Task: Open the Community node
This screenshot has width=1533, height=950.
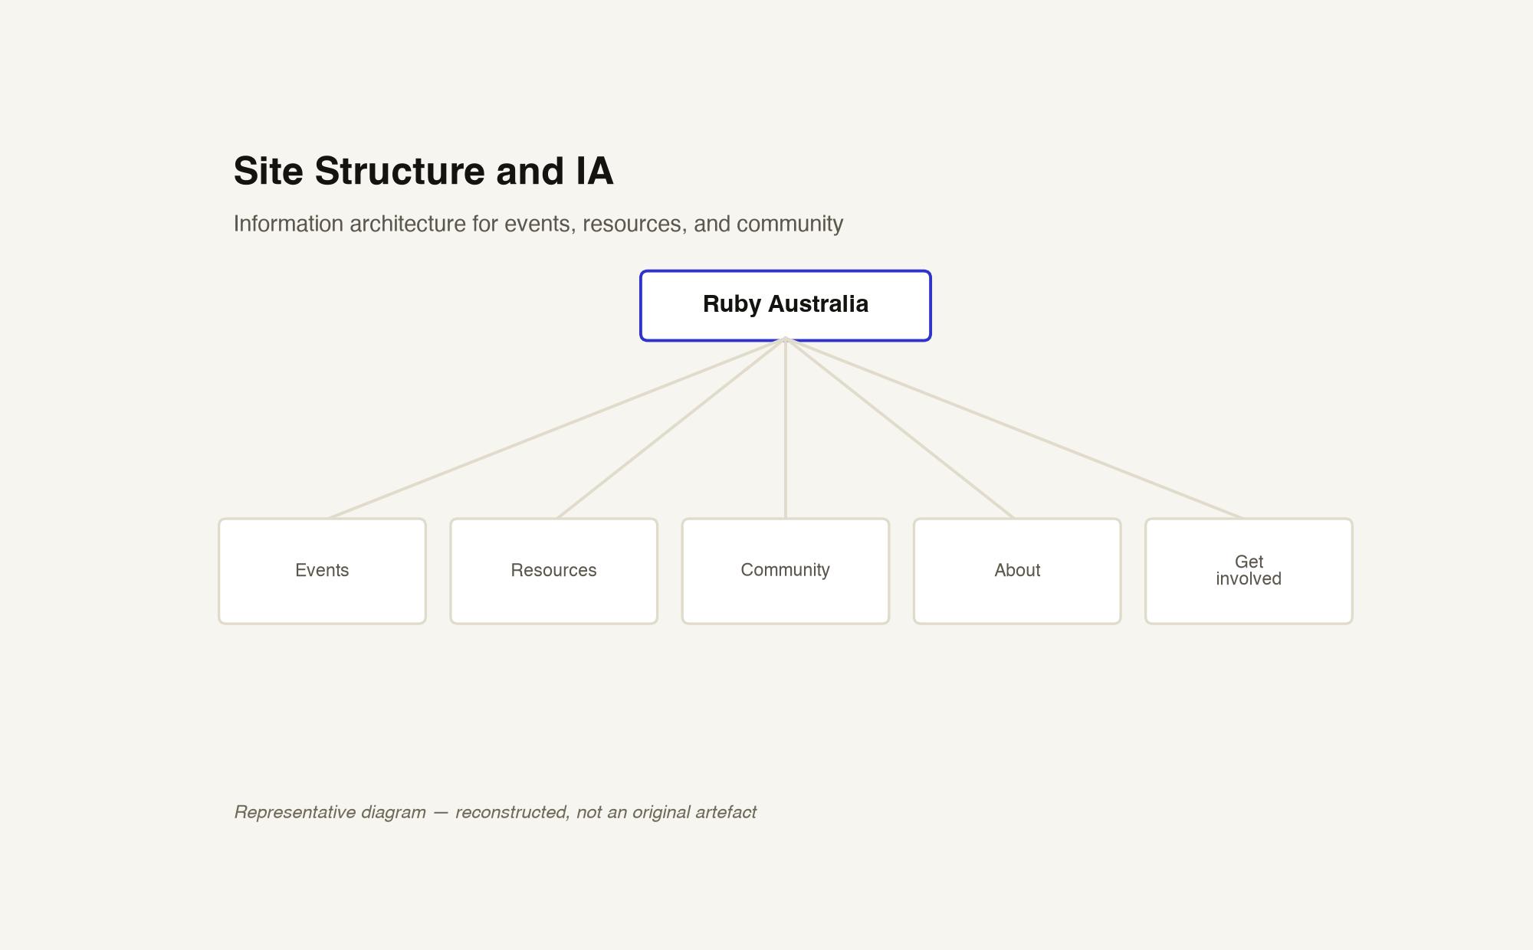Action: [785, 571]
